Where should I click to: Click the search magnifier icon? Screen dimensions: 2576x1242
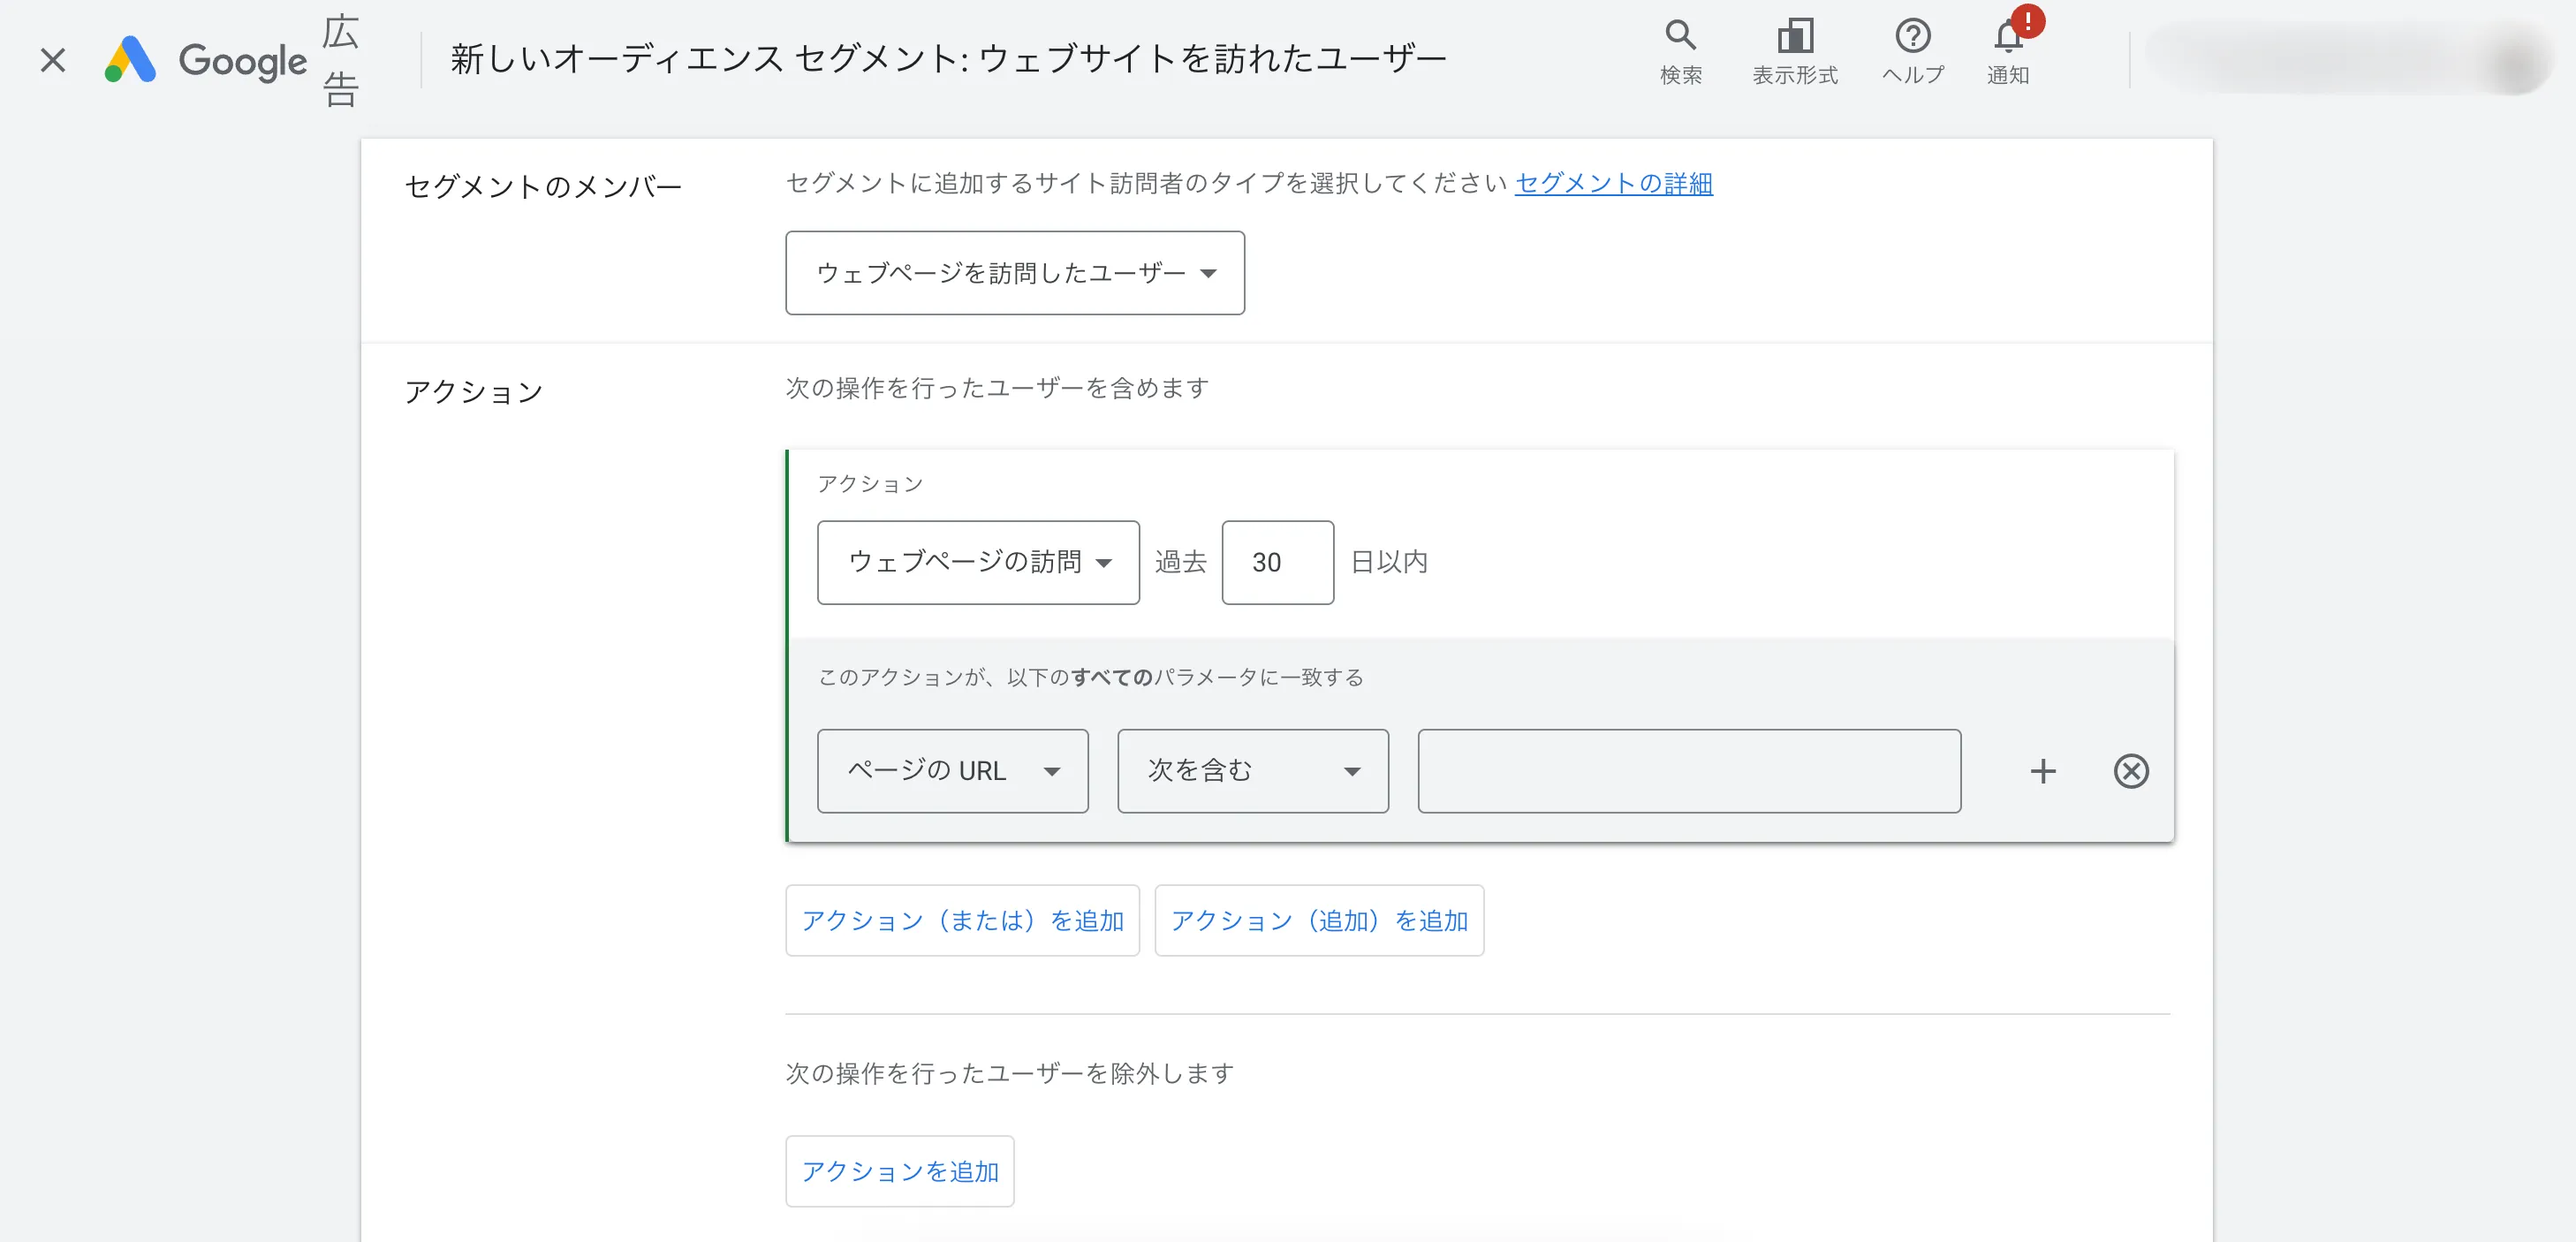point(1680,37)
